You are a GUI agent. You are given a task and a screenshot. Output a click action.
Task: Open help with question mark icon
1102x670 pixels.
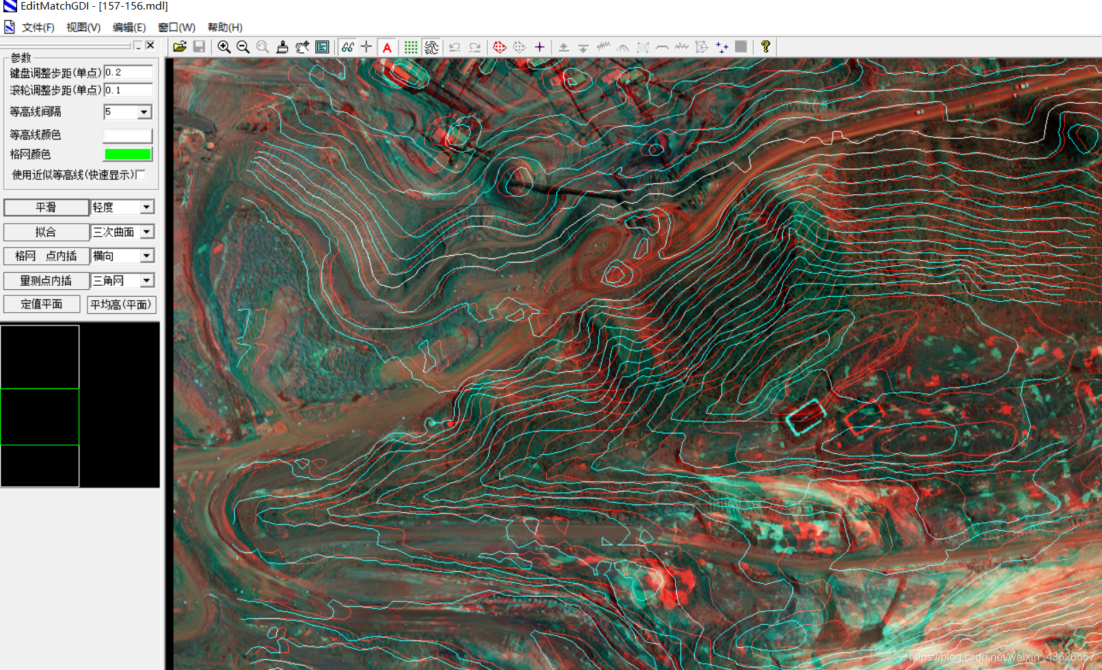(x=766, y=47)
